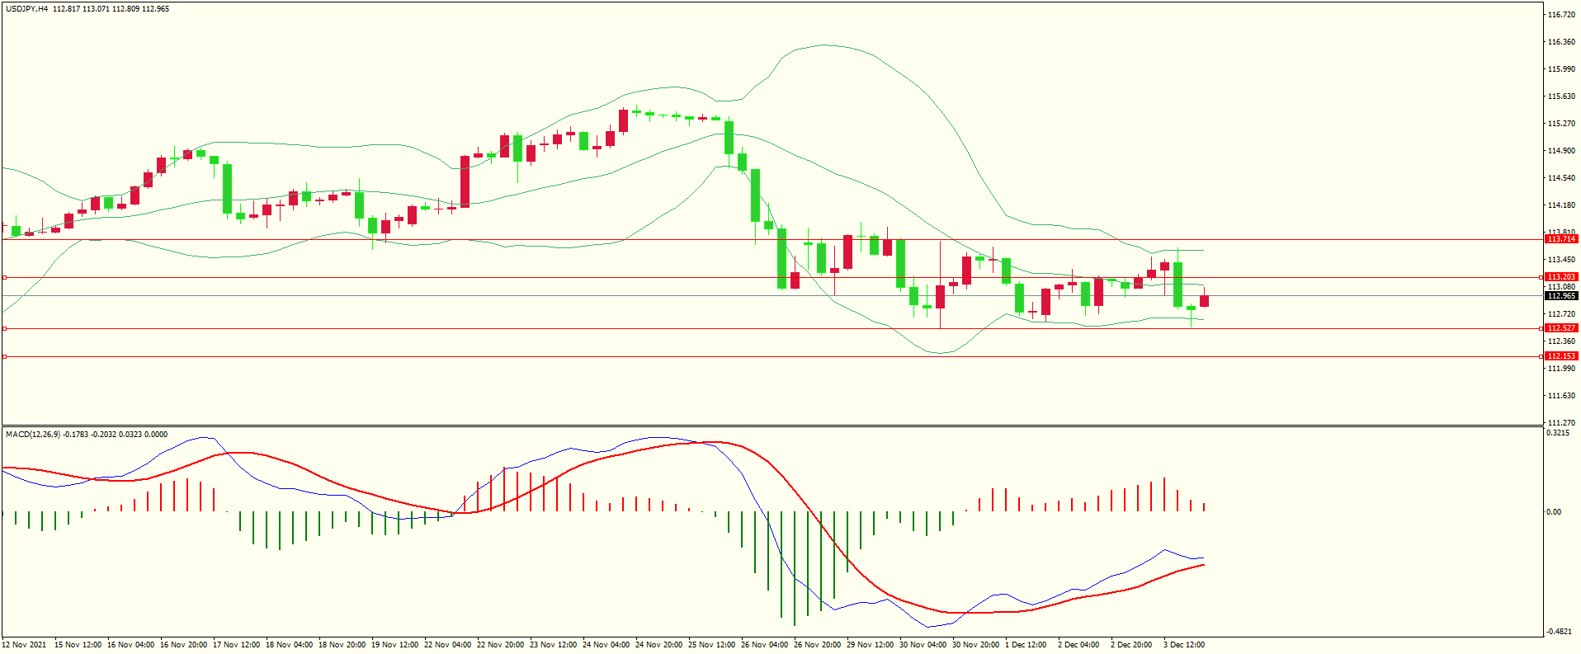Click the 26 Nov 20:00 time label
This screenshot has width=1581, height=654.
(817, 645)
